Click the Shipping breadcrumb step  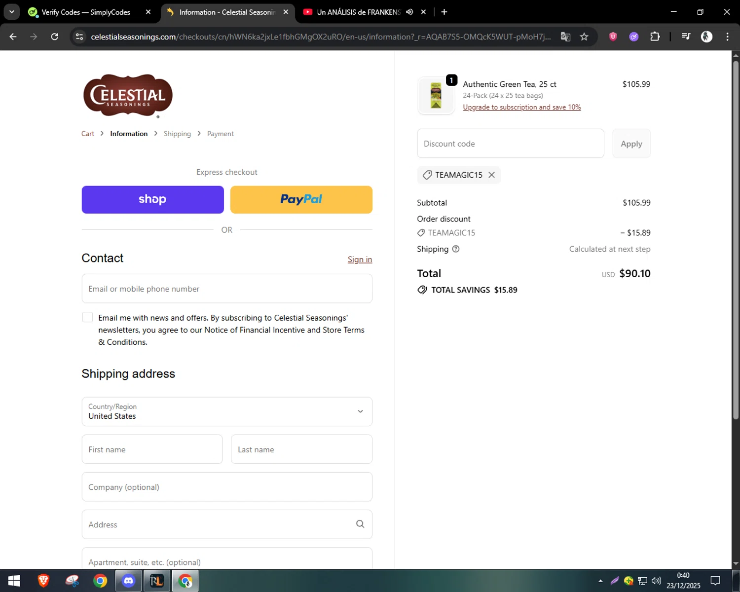tap(177, 134)
